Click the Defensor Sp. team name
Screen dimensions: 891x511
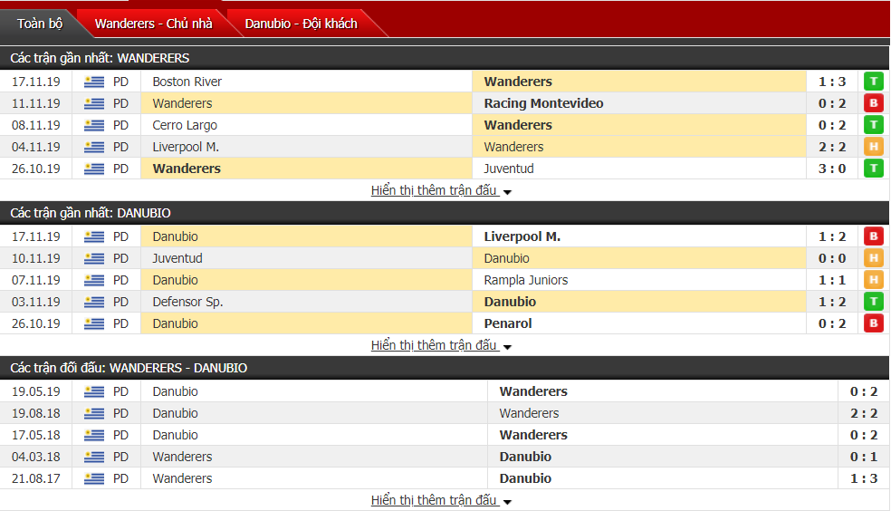pos(187,302)
